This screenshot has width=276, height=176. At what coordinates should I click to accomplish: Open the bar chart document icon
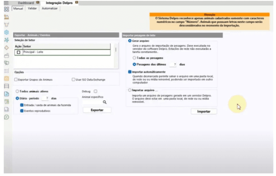click(6, 109)
